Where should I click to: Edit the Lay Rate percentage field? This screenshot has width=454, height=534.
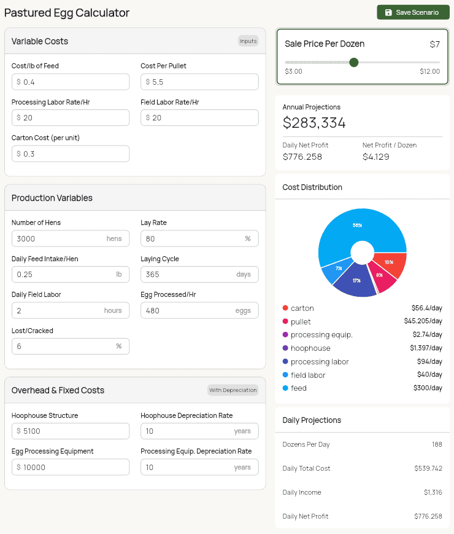[193, 238]
